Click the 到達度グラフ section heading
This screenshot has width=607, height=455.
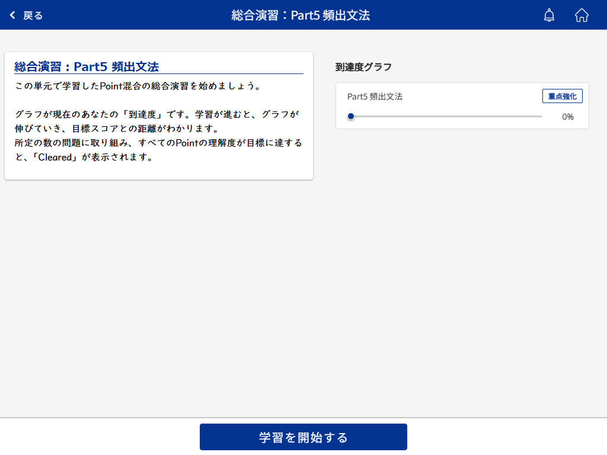(x=363, y=67)
